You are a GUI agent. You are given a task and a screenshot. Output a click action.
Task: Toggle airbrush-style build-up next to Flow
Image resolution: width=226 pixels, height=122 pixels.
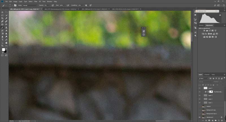click(x=68, y=5)
